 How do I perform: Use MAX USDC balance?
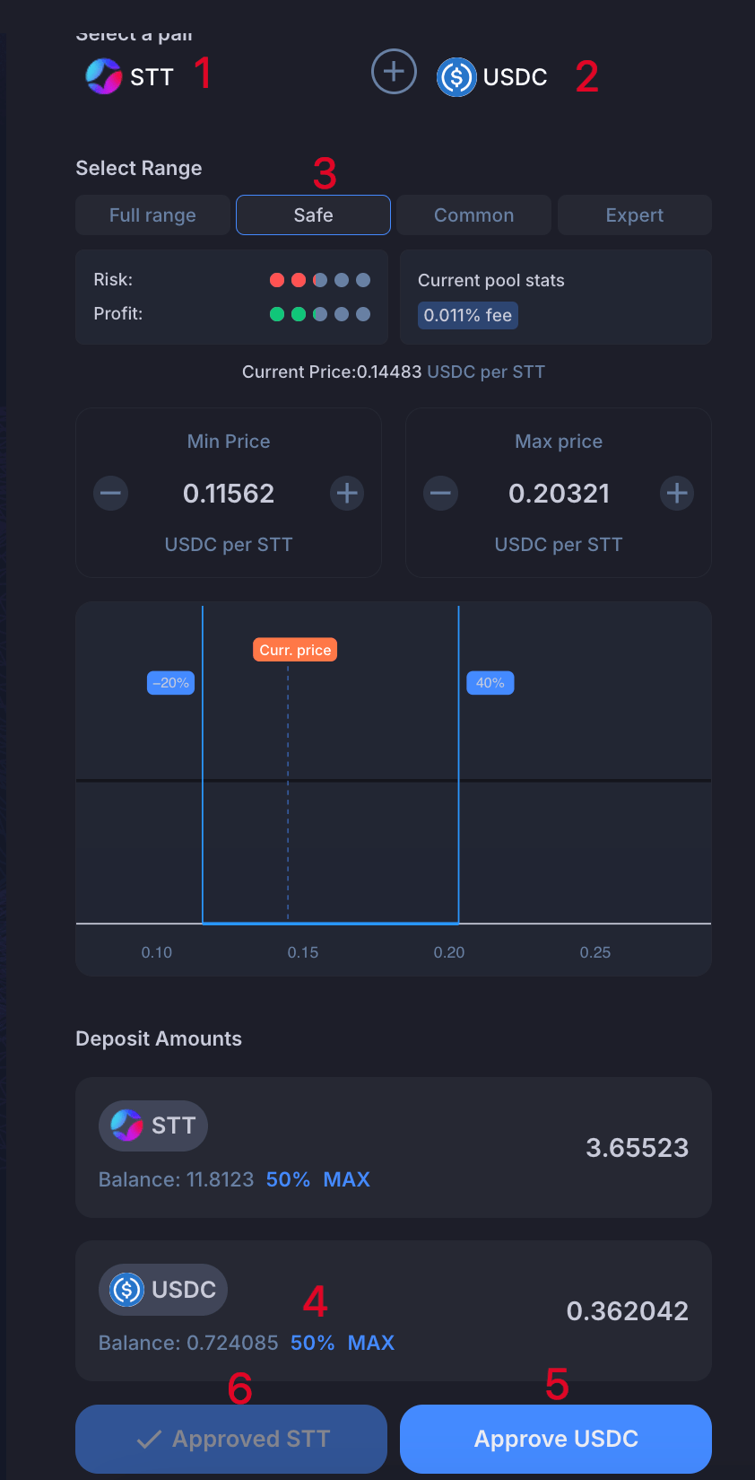[371, 1343]
